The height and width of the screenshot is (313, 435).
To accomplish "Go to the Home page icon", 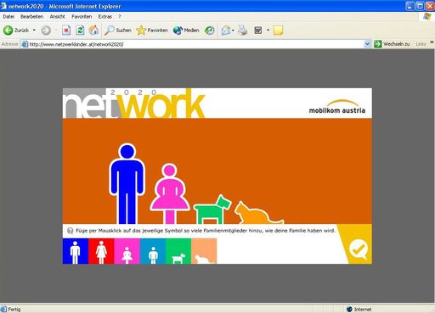I will [93, 31].
